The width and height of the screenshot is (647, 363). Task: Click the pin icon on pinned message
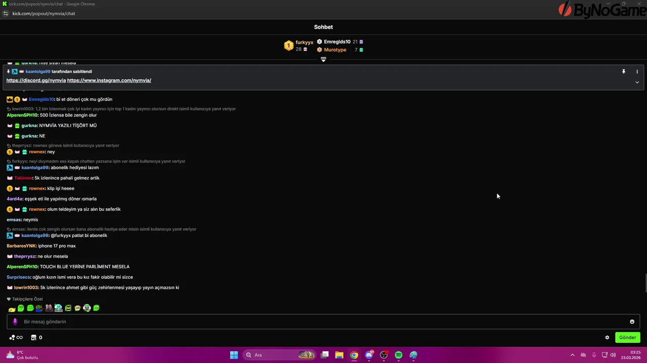(624, 72)
